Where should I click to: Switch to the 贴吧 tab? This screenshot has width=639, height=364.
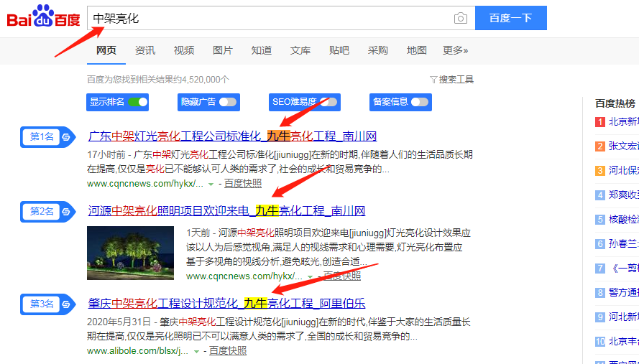tap(339, 50)
